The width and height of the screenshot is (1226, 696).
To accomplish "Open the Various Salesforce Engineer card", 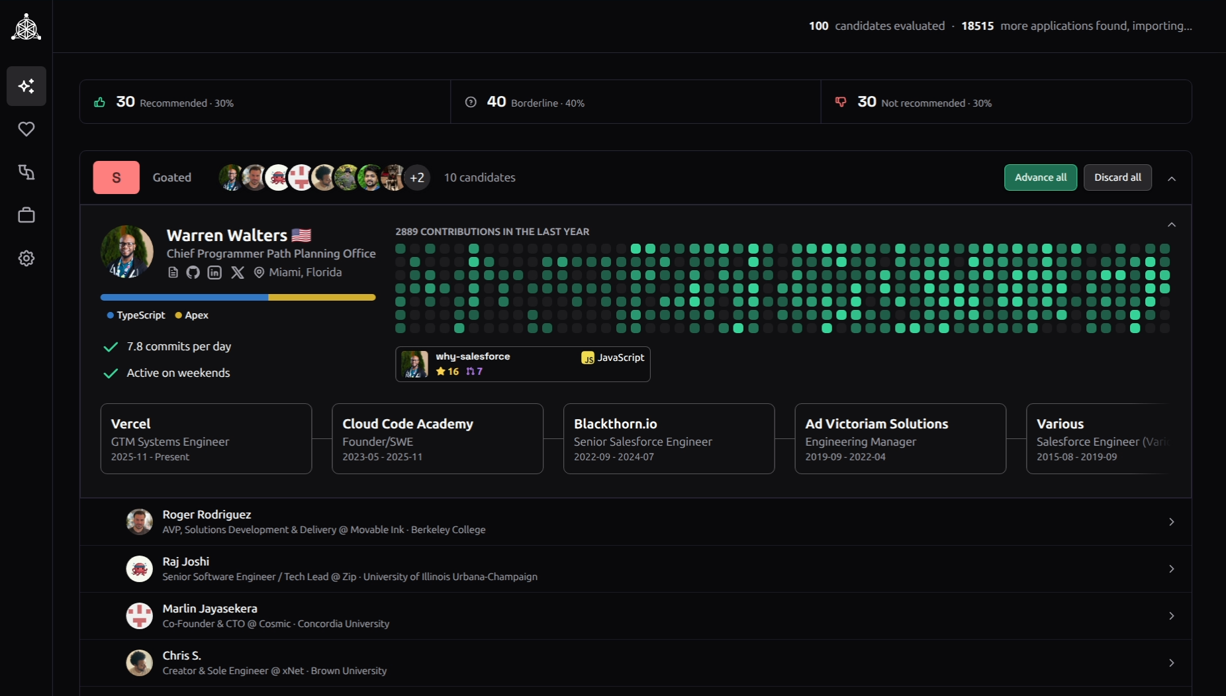I will pyautogui.click(x=1098, y=439).
